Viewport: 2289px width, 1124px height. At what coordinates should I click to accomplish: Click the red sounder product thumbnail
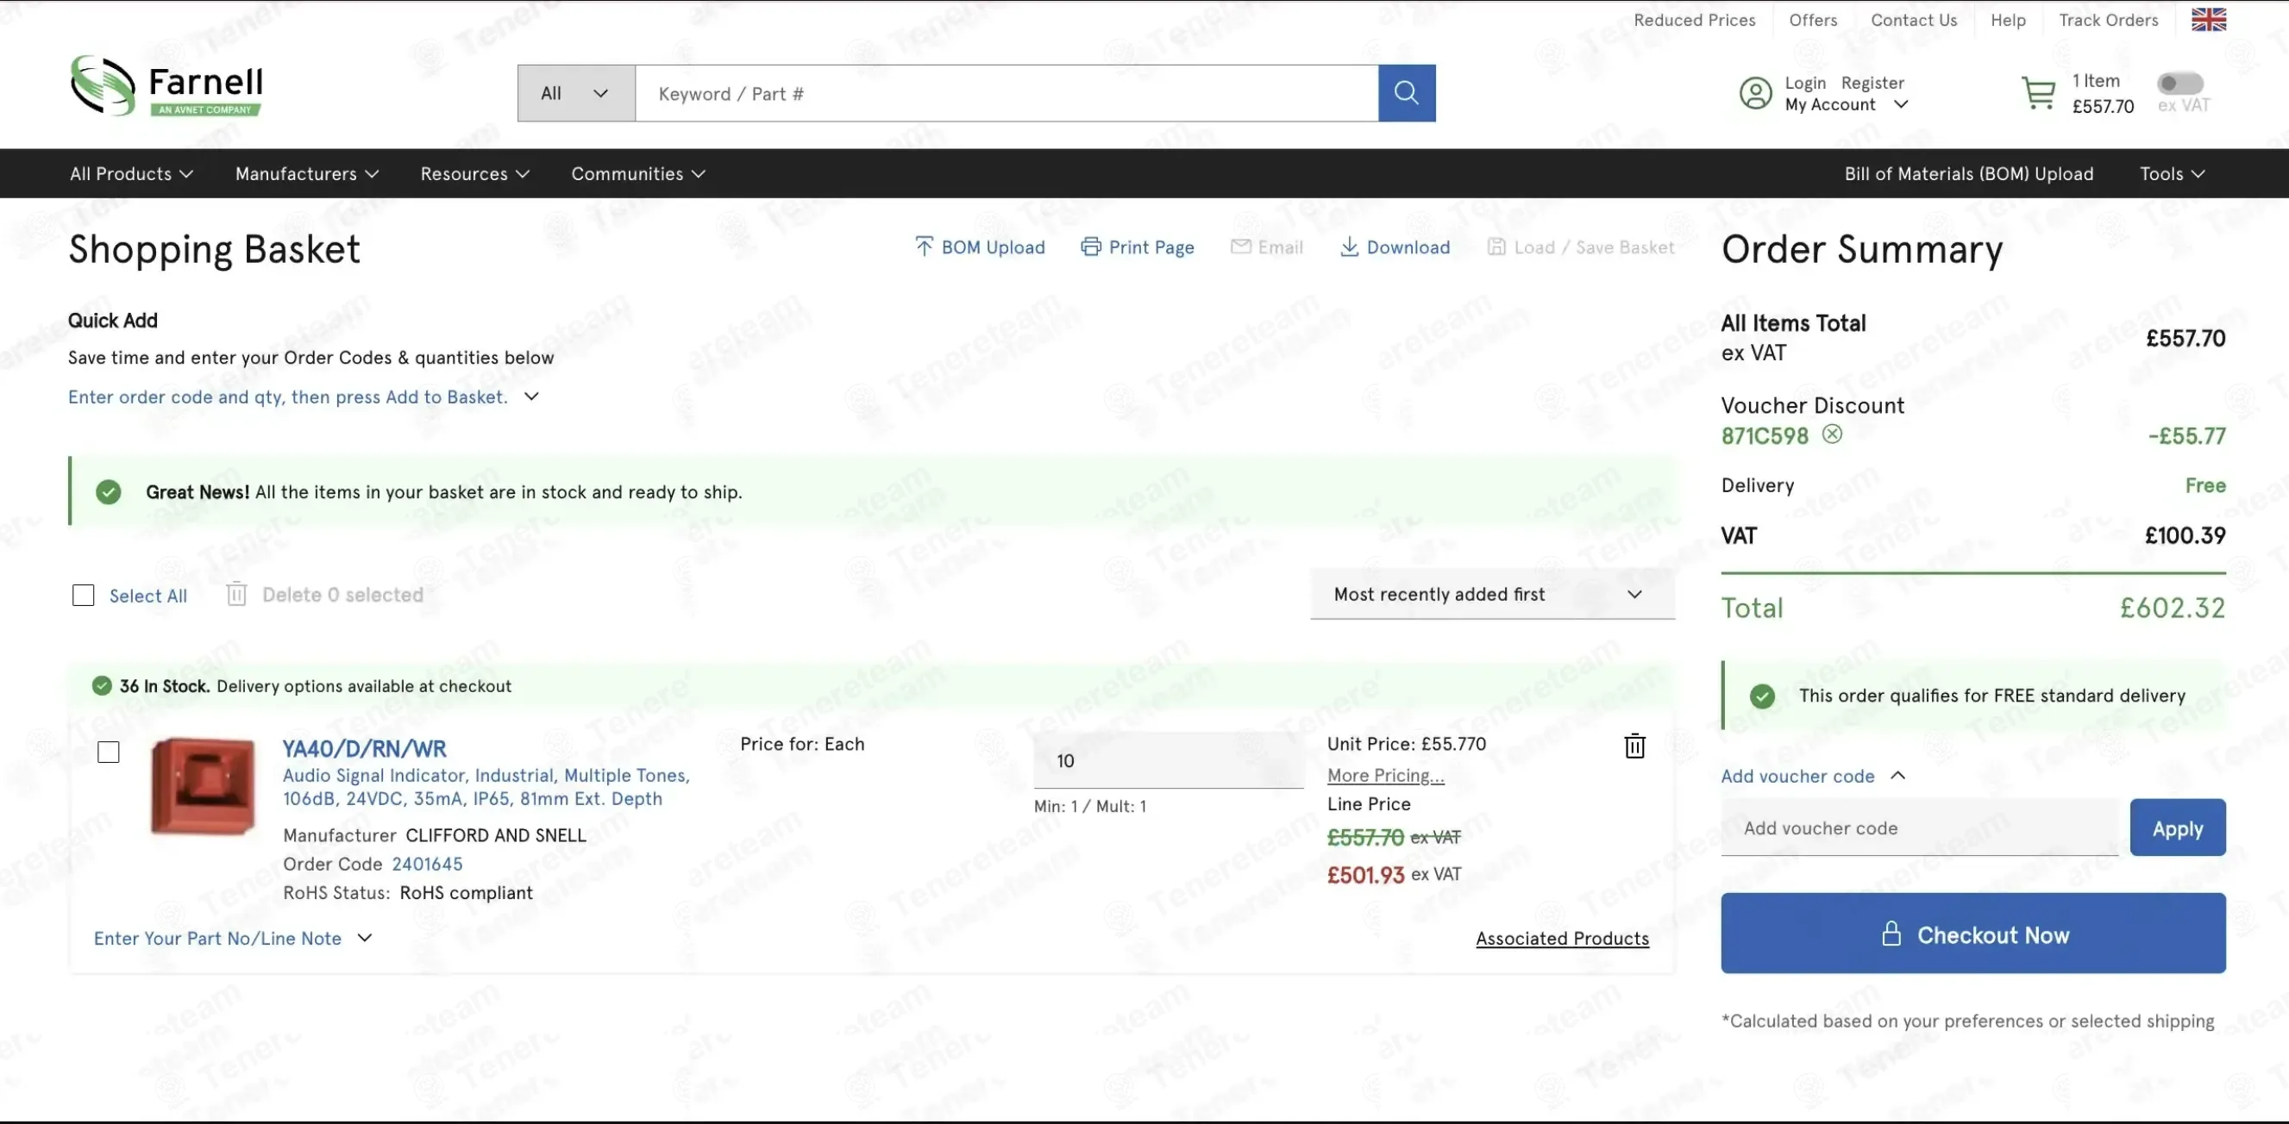point(204,785)
